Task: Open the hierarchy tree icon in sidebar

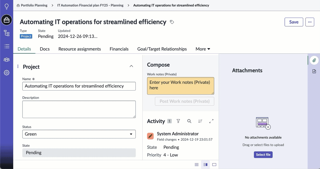Action: (x=7, y=33)
